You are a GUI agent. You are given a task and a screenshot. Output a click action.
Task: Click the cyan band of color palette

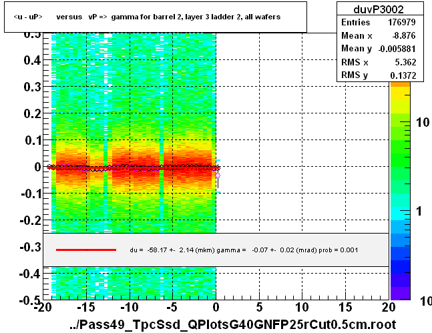(x=400, y=214)
